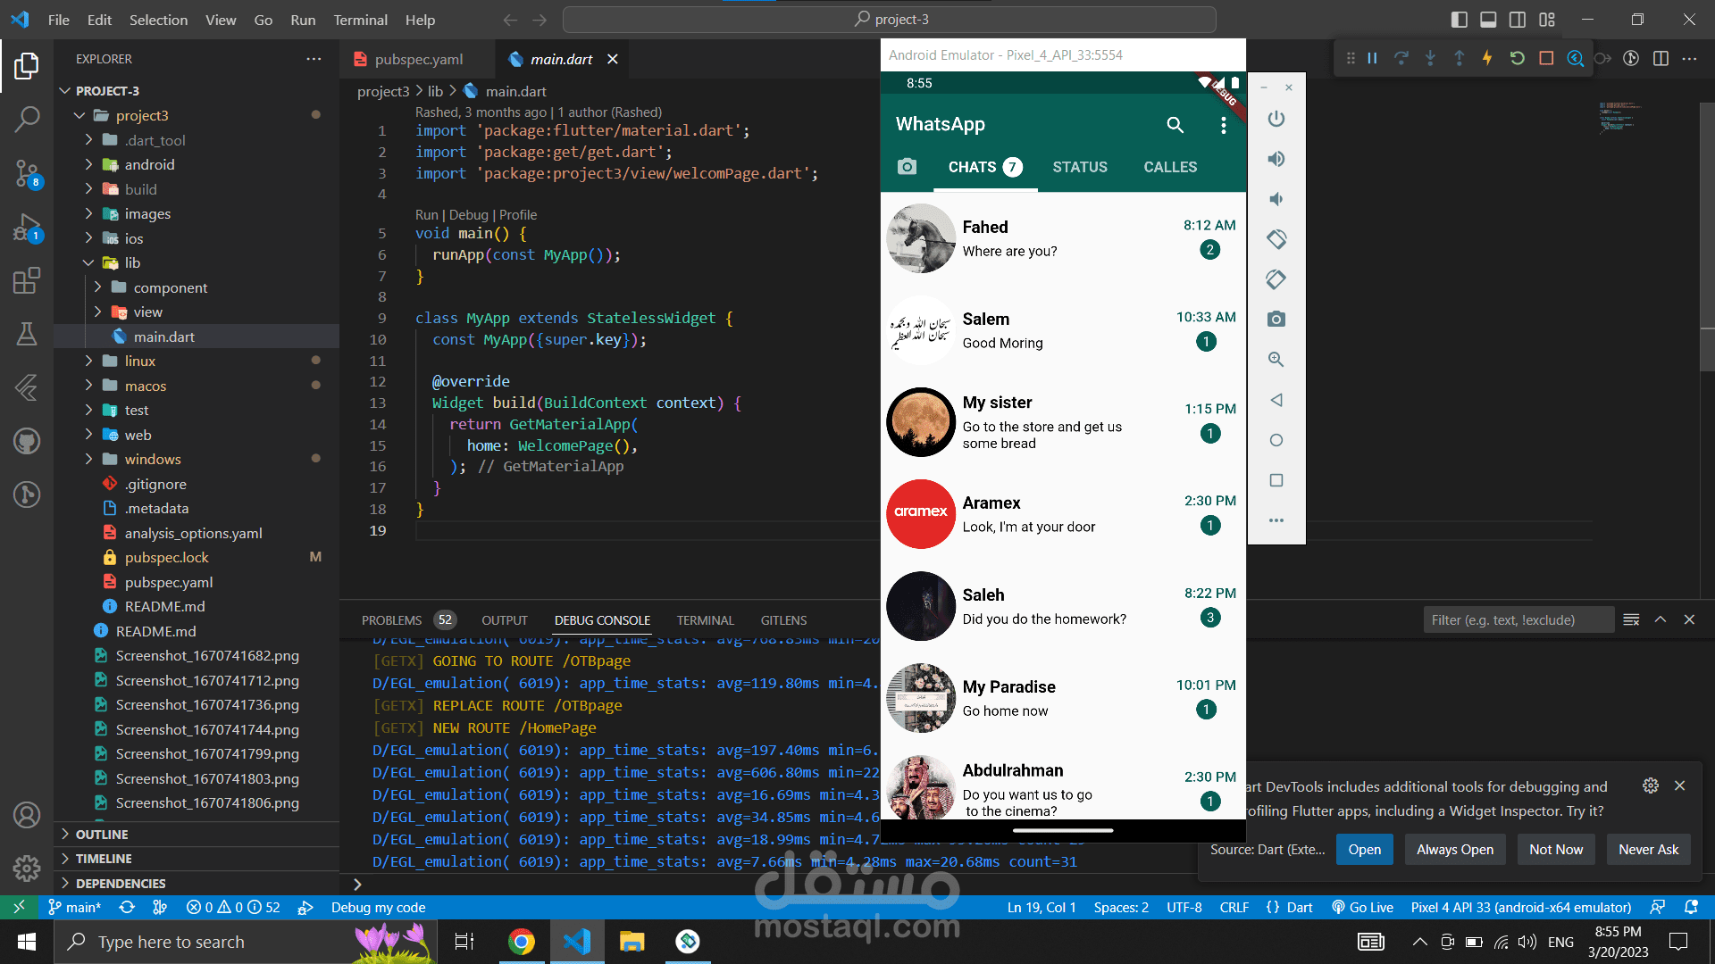The height and width of the screenshot is (964, 1715).
Task: Click Step Into in debug toolbar
Action: (x=1430, y=58)
